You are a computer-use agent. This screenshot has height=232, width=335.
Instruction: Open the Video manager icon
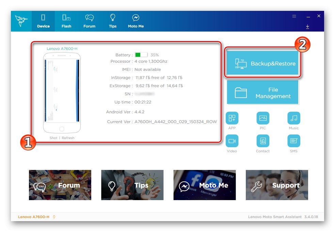click(232, 141)
